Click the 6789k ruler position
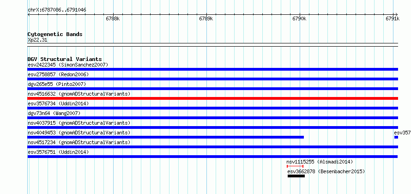The image size is (411, 194). [206, 18]
